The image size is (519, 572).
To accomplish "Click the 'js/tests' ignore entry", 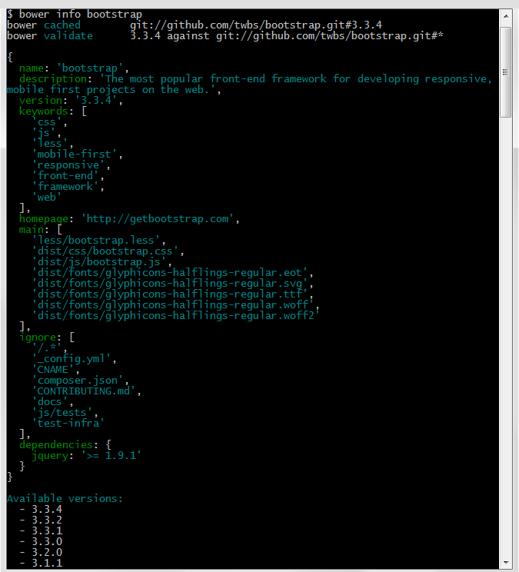I will [x=62, y=413].
